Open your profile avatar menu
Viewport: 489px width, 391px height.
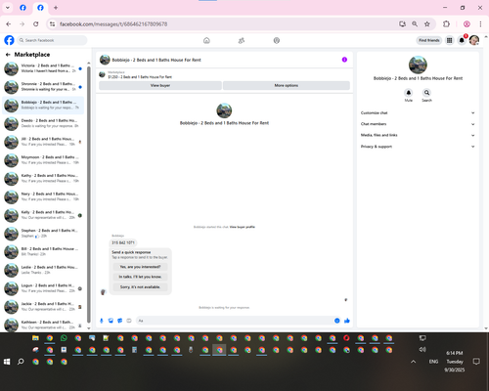tap(474, 40)
